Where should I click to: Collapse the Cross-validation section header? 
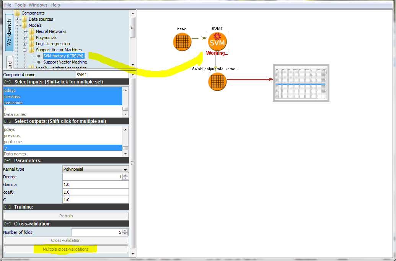pyautogui.click(x=7, y=224)
